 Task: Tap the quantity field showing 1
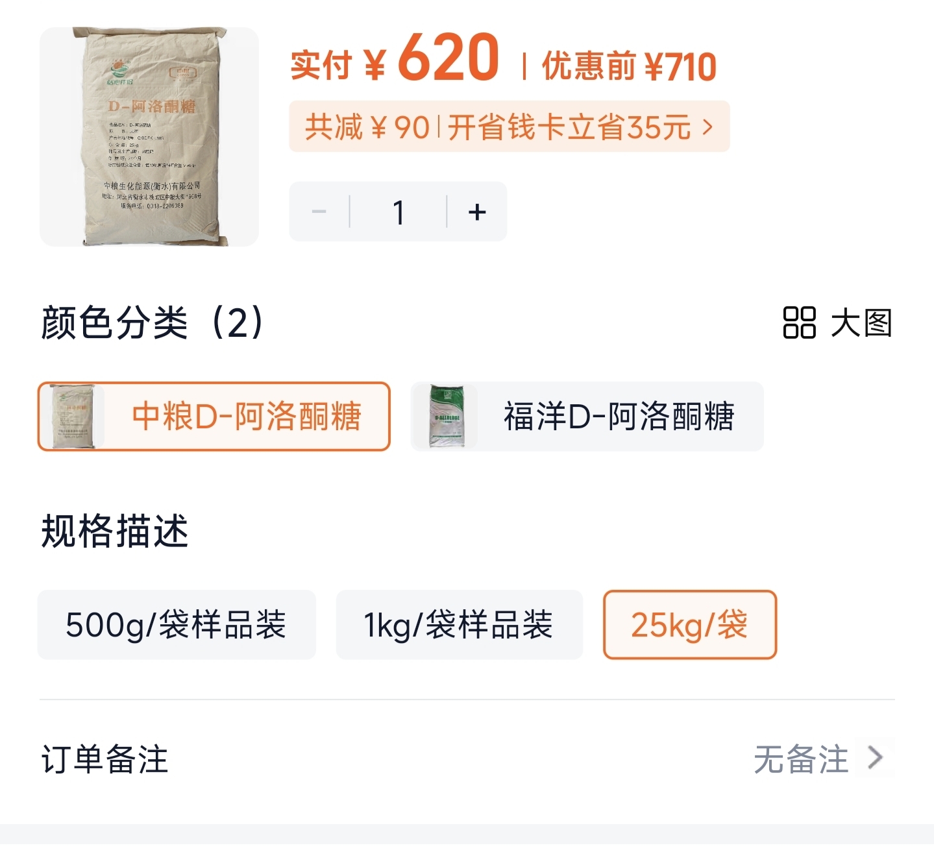click(399, 212)
